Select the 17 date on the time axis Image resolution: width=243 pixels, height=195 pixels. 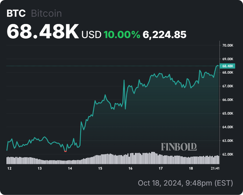coord(161,169)
